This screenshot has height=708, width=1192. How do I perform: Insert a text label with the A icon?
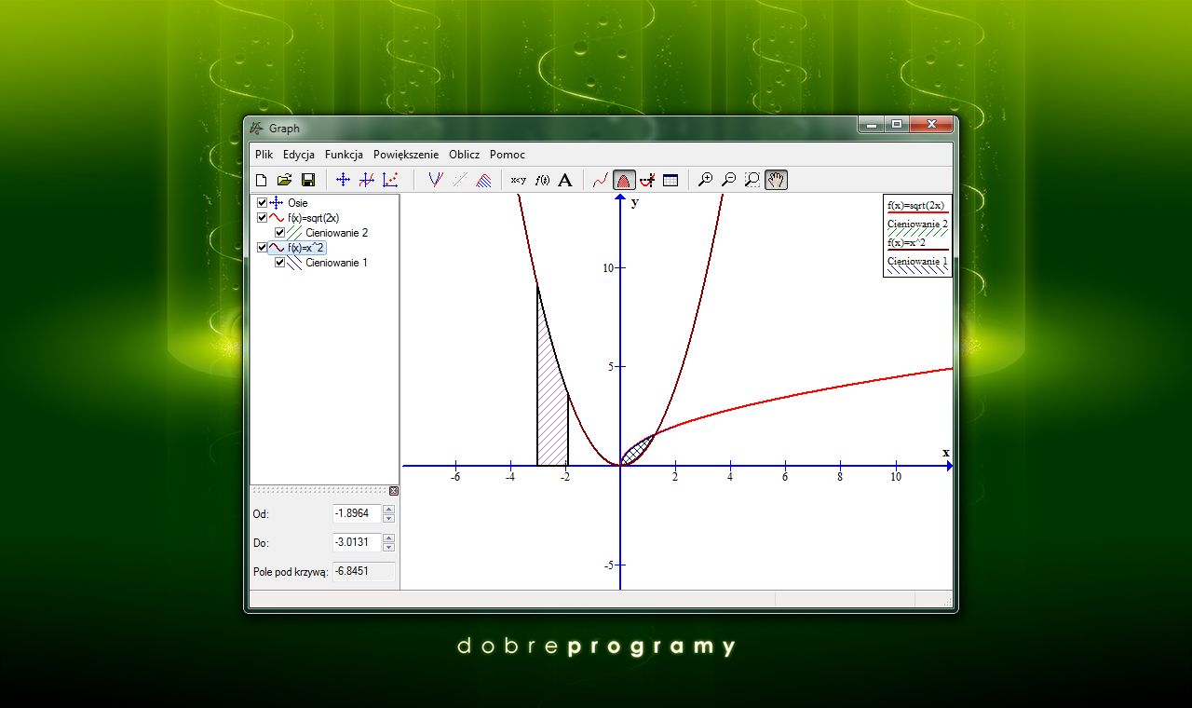click(x=564, y=180)
